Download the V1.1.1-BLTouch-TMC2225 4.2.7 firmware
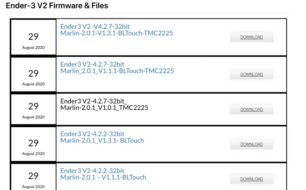Image resolution: width=306 pixels, height=190 pixels. (252, 75)
